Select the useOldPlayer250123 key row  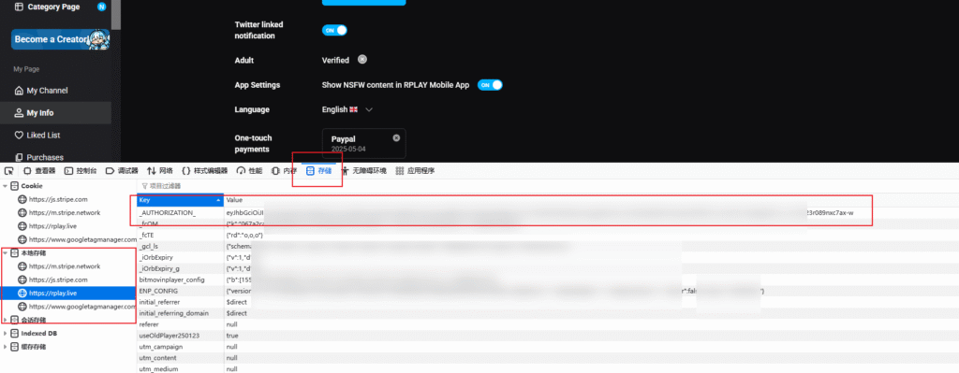[x=547, y=336]
